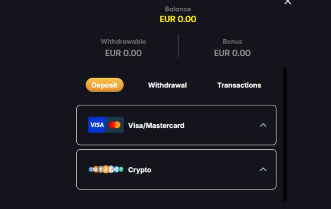Click the Bonus heading label
The image size is (331, 209).
pyautogui.click(x=232, y=42)
